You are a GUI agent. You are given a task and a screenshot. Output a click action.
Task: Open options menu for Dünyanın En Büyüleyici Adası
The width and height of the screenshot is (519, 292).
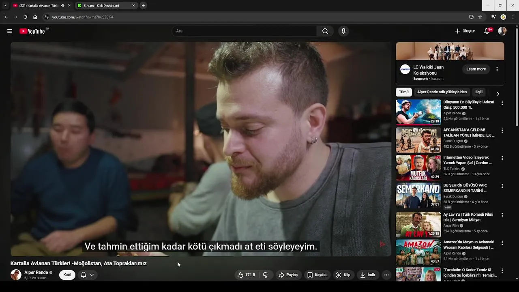(502, 103)
